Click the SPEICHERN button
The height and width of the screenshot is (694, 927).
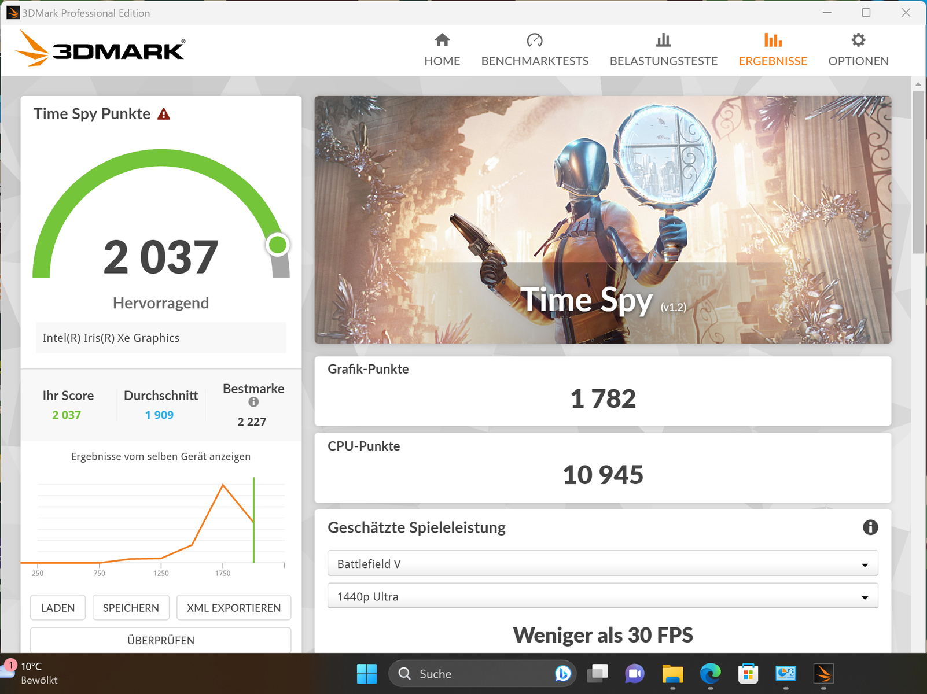click(x=131, y=608)
